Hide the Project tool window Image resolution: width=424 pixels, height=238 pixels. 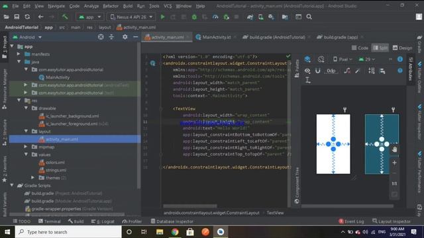click(x=135, y=37)
